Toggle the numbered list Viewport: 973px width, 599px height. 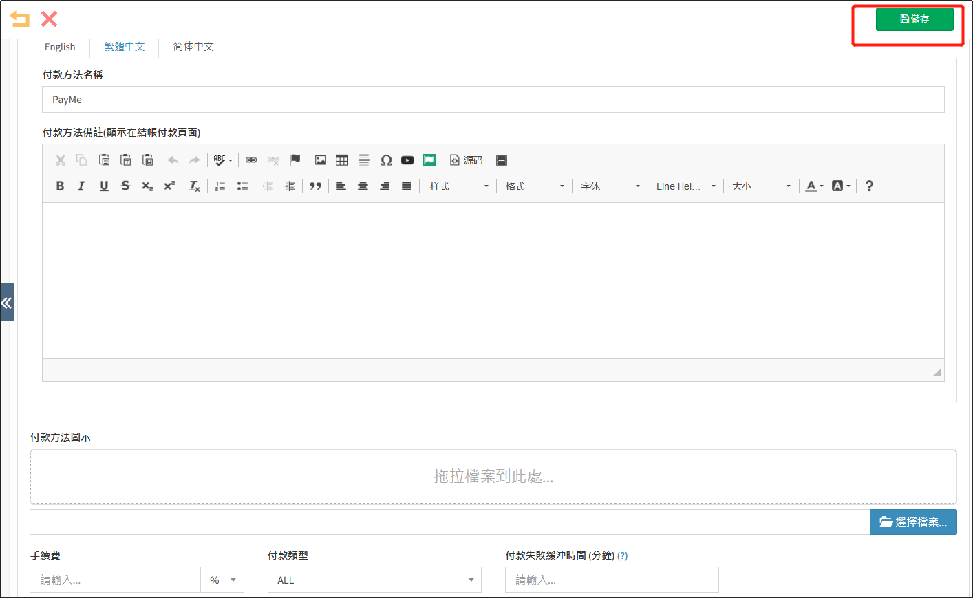[220, 185]
